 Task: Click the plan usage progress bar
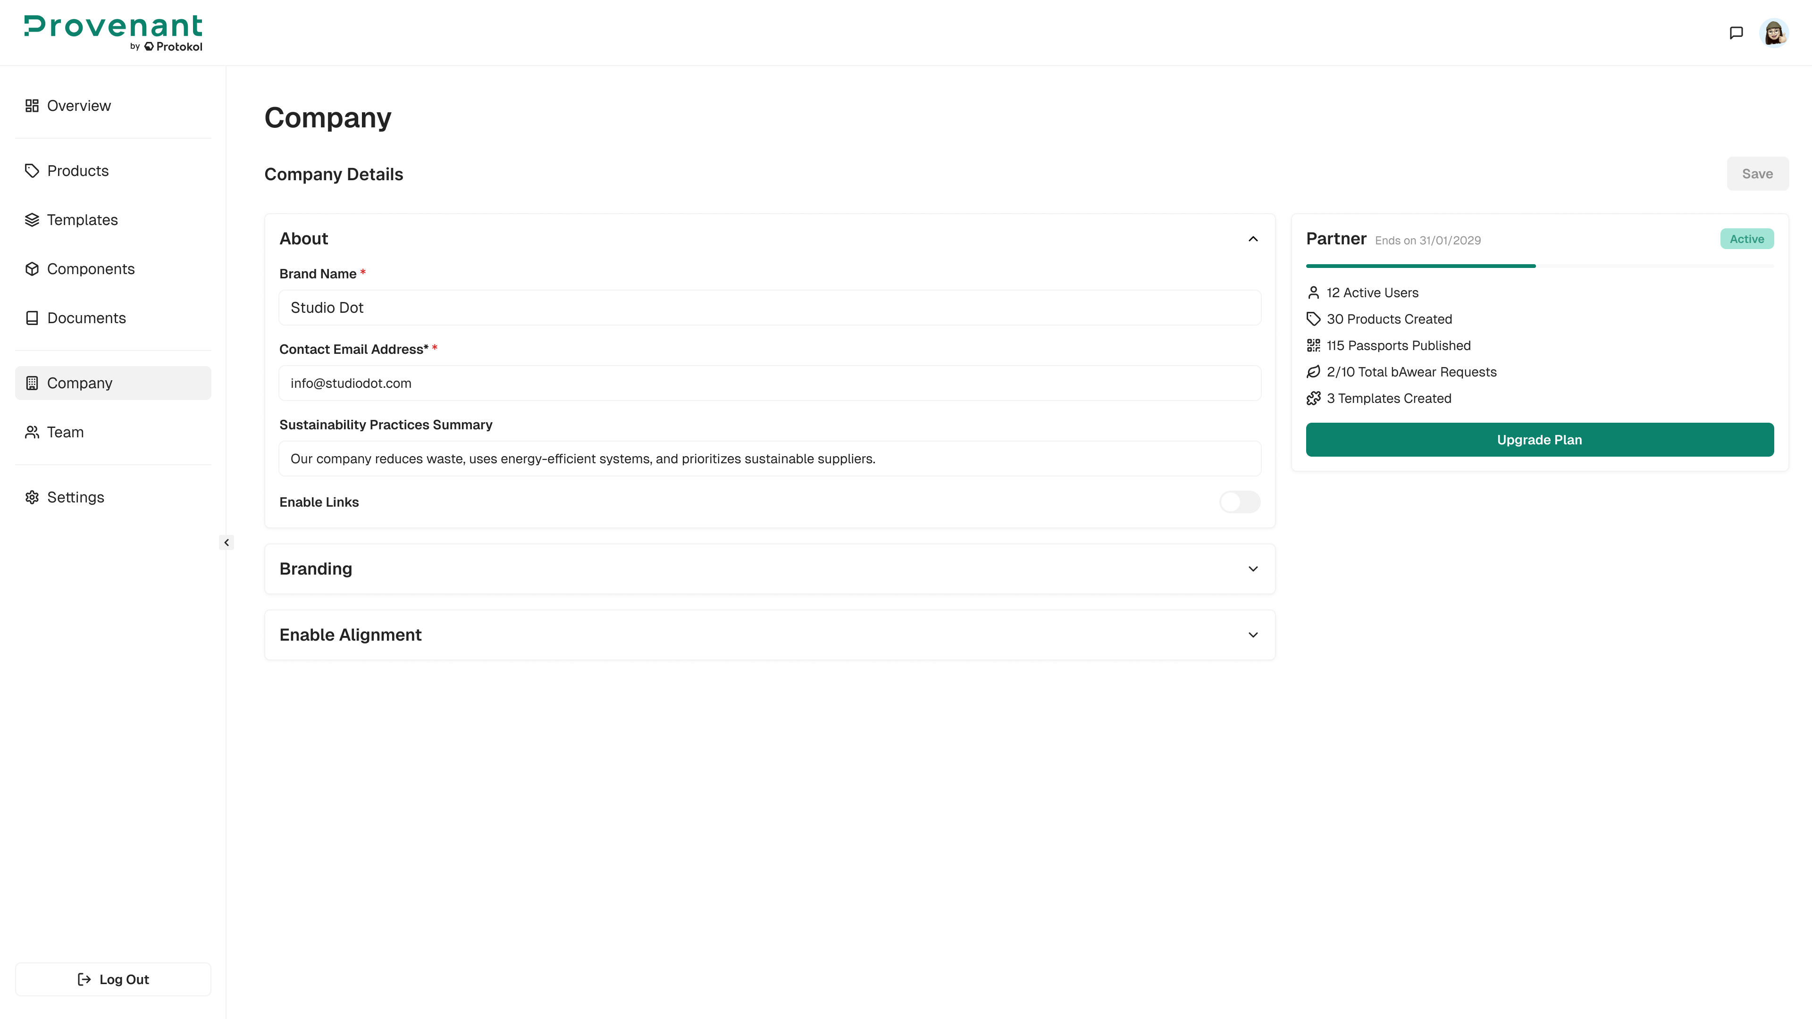1539,266
